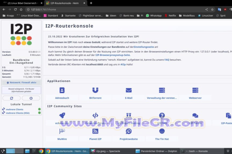The height and width of the screenshot is (154, 232).
Task: Open the LinuxUser bookmark
Action: (206, 15)
